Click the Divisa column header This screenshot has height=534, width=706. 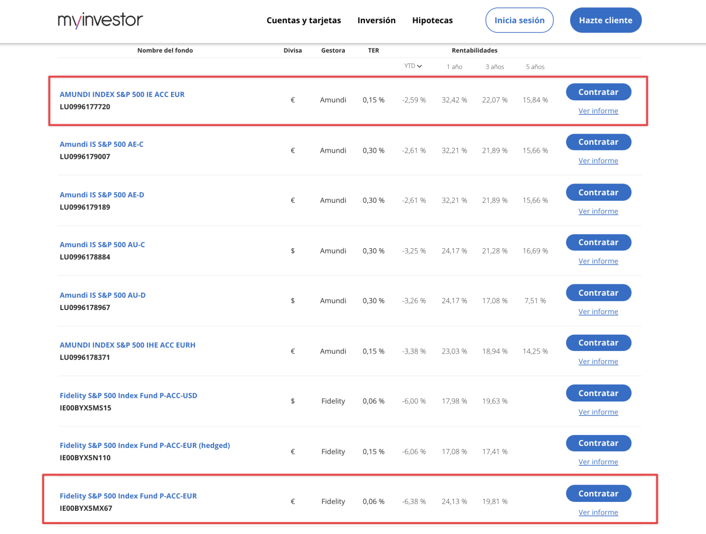pos(293,50)
